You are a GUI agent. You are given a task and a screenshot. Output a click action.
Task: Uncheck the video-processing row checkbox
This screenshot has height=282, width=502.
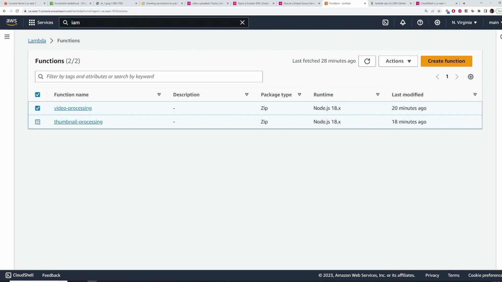pos(38,108)
